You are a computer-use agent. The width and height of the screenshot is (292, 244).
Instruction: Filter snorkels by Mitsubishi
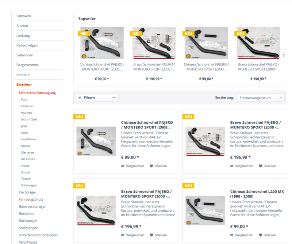28,159
